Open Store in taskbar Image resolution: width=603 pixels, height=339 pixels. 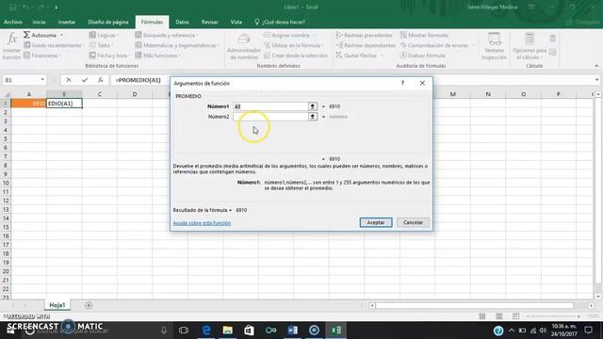tap(249, 331)
